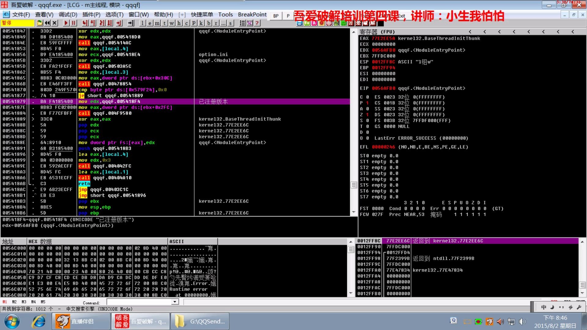Pause execution with the red pause icon

73,23
